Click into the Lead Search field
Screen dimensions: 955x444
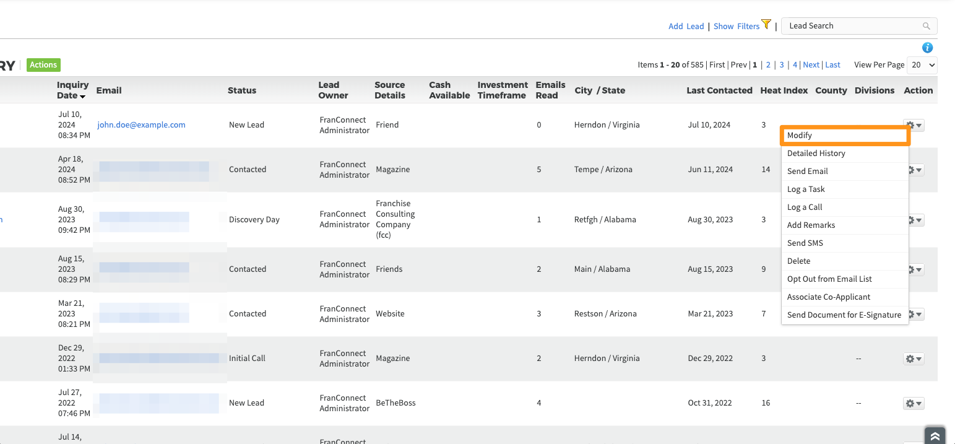(x=851, y=26)
